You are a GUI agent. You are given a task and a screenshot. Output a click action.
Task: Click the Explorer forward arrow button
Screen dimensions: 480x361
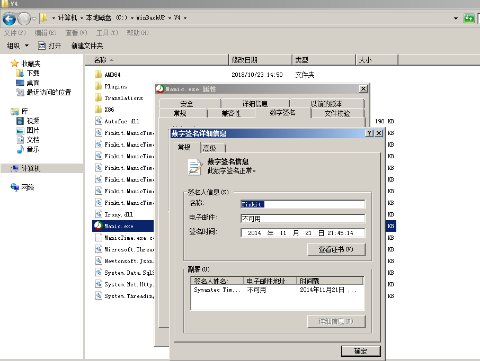click(x=24, y=19)
